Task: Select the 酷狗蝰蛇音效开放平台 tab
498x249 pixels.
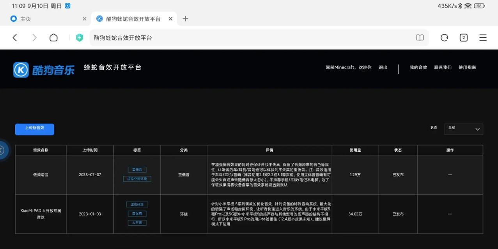Action: click(133, 19)
